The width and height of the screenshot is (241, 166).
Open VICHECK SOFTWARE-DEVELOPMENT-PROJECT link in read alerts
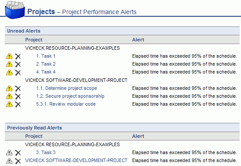click(x=76, y=160)
